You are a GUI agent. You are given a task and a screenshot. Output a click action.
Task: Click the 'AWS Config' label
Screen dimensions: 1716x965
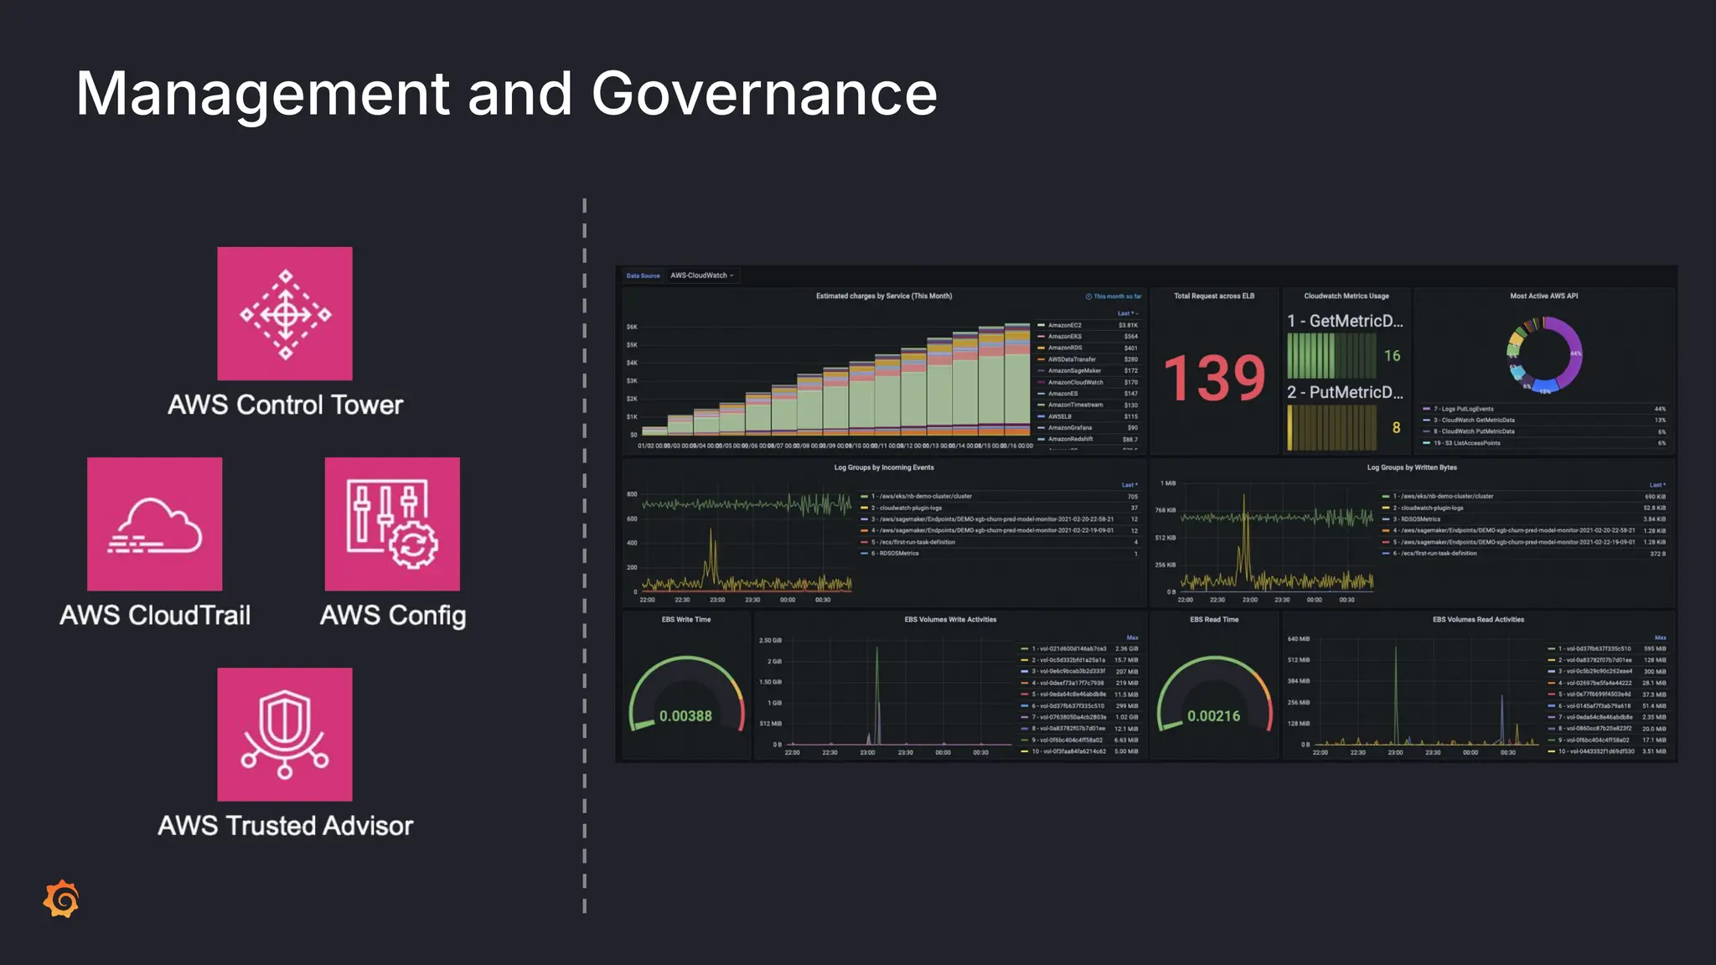(392, 616)
